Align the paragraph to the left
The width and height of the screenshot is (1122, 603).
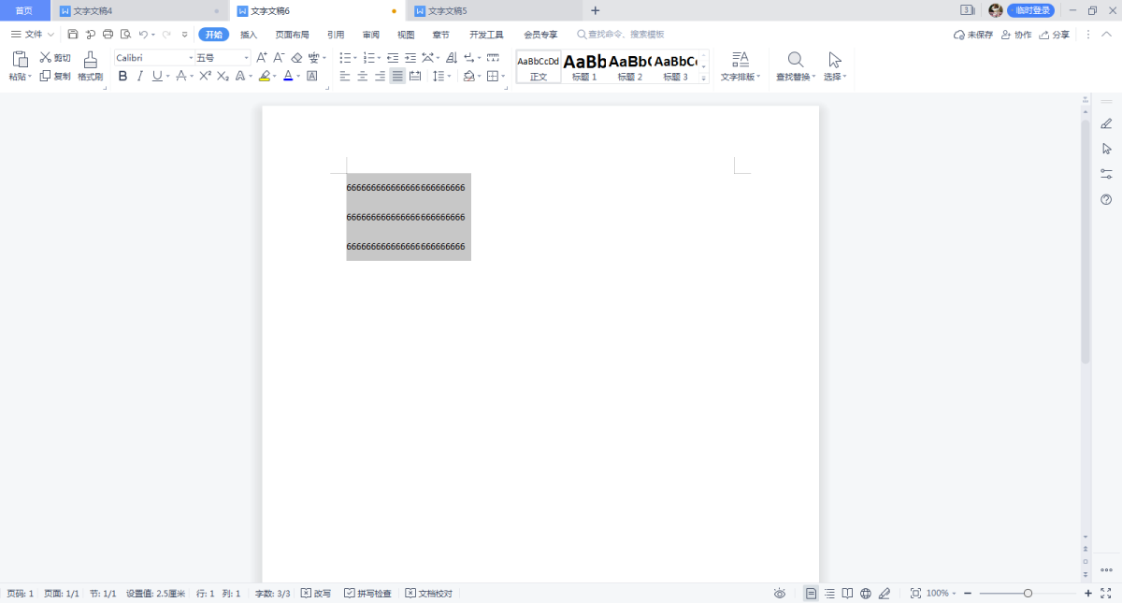345,77
